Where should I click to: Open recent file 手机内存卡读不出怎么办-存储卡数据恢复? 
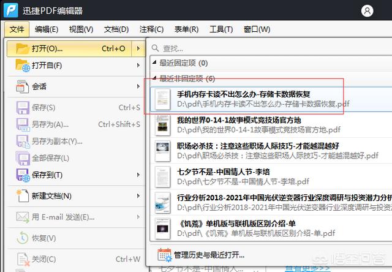[x=271, y=99]
